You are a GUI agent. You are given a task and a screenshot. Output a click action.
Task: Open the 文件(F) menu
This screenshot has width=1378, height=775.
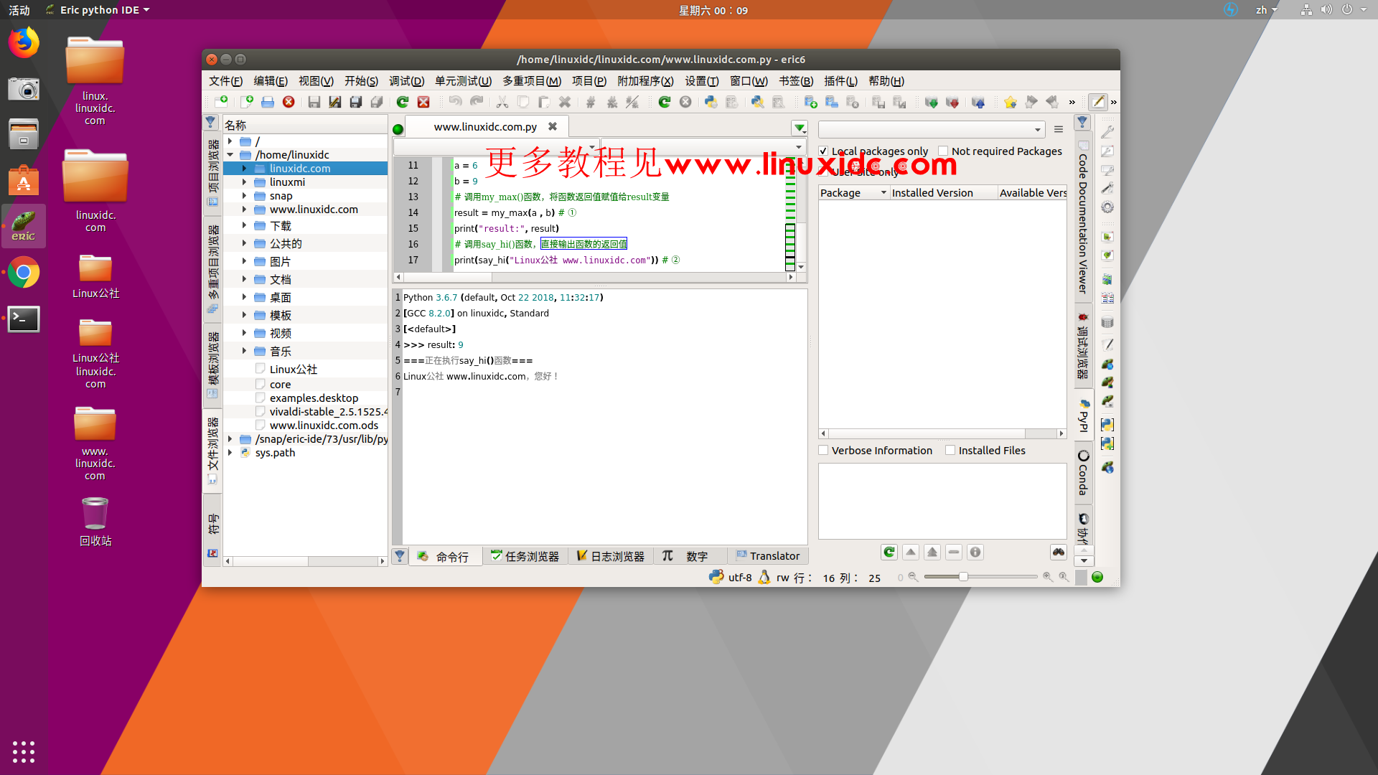point(225,81)
